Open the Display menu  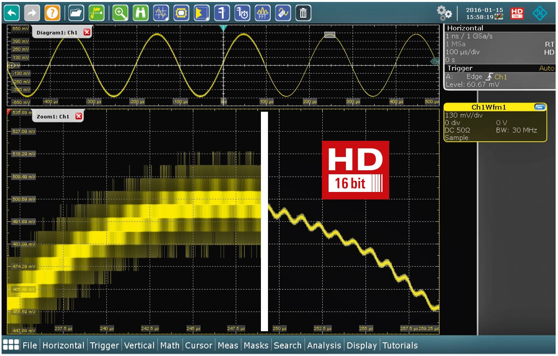pos(362,346)
